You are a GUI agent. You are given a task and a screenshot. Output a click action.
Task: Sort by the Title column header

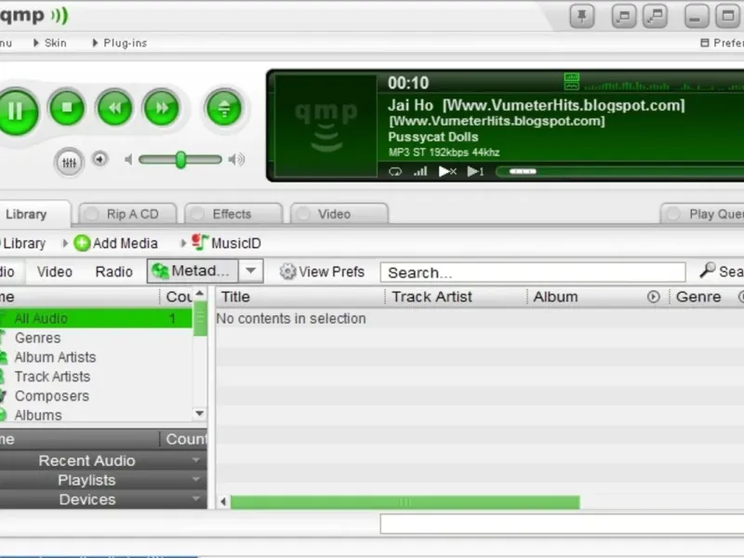pyautogui.click(x=299, y=297)
